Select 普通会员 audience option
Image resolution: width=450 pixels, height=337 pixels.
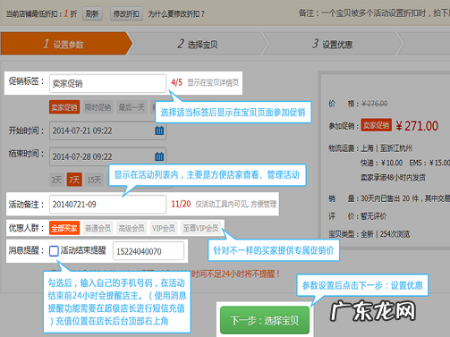(98, 228)
